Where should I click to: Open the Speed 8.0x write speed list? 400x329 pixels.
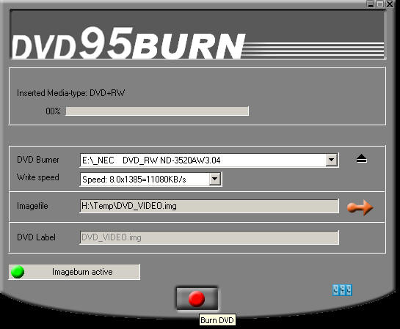point(150,179)
